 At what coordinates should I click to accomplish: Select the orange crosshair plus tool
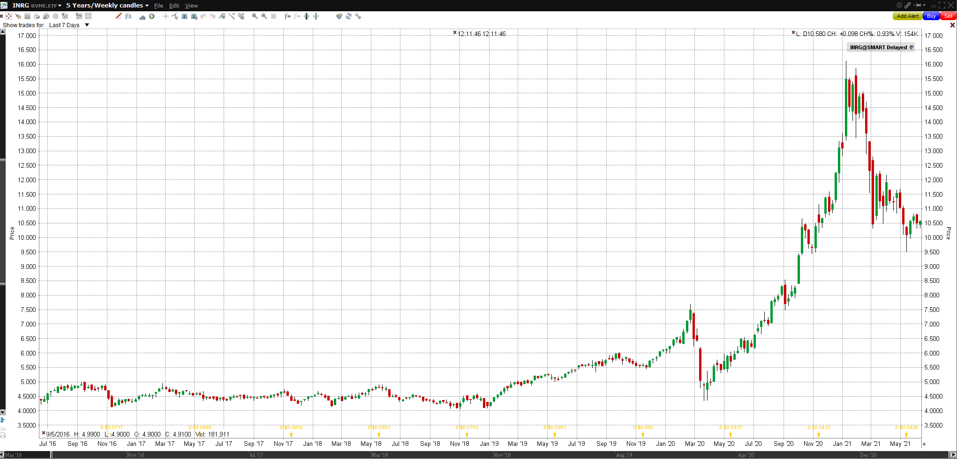pyautogui.click(x=166, y=16)
